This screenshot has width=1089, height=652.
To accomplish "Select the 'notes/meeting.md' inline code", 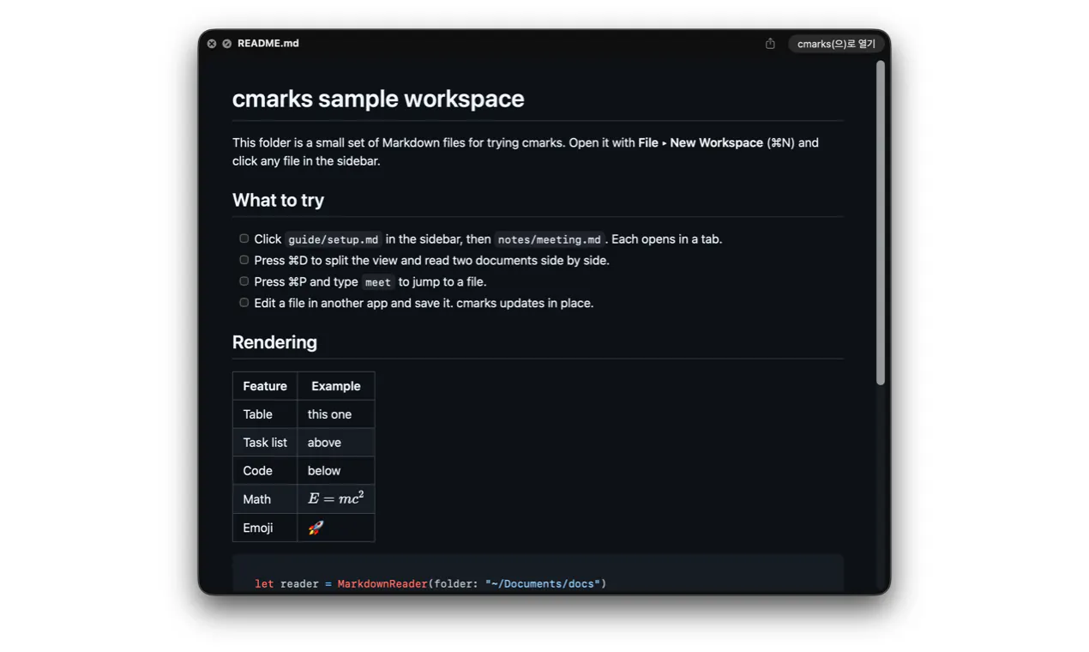I will pyautogui.click(x=550, y=239).
